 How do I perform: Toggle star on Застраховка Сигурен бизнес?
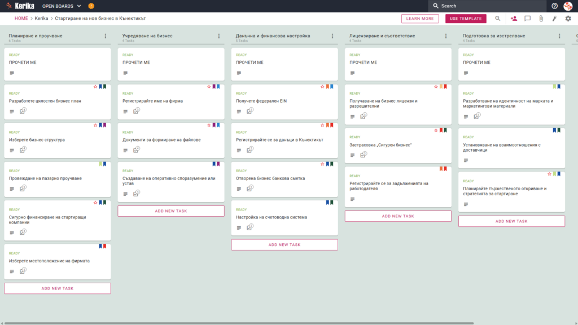(x=436, y=130)
